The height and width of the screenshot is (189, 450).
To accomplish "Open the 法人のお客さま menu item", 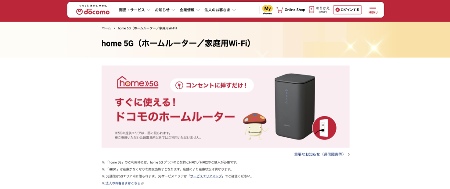I will point(220,10).
